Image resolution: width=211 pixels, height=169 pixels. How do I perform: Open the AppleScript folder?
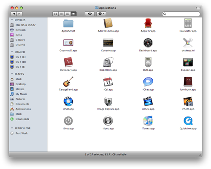coord(68,23)
